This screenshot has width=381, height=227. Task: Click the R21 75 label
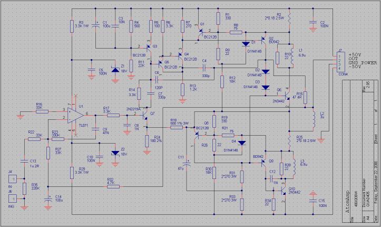coord(228,129)
